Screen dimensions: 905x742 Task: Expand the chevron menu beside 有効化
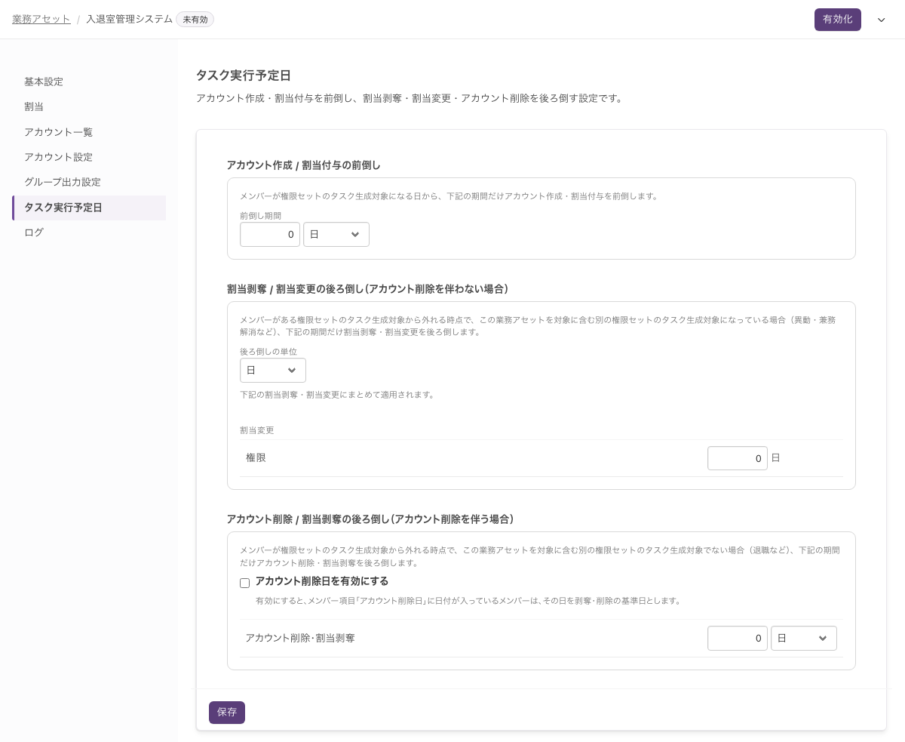(881, 20)
